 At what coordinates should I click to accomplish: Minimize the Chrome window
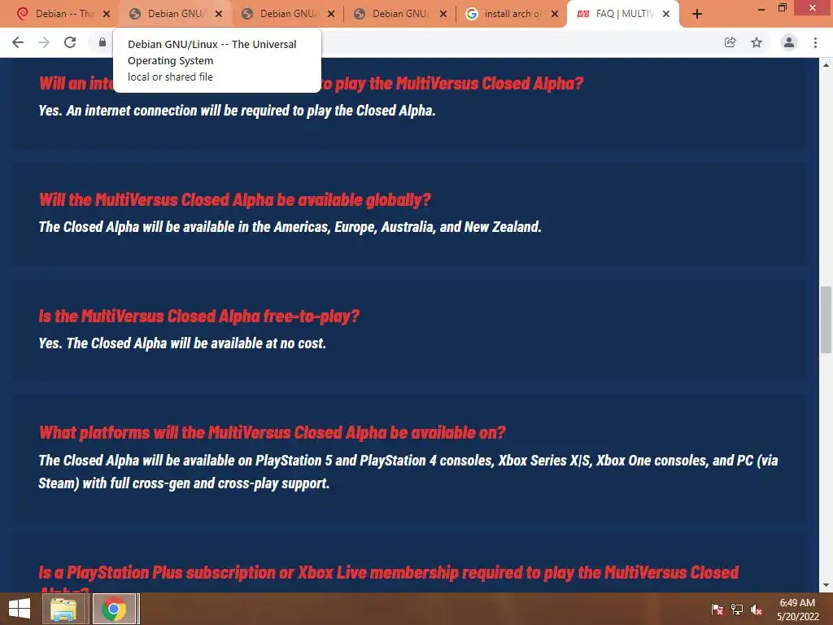(x=761, y=9)
